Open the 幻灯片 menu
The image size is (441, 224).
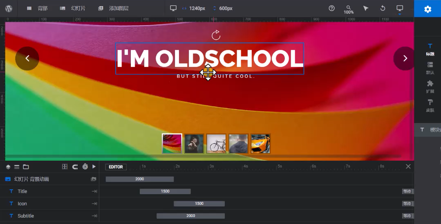pos(73,8)
